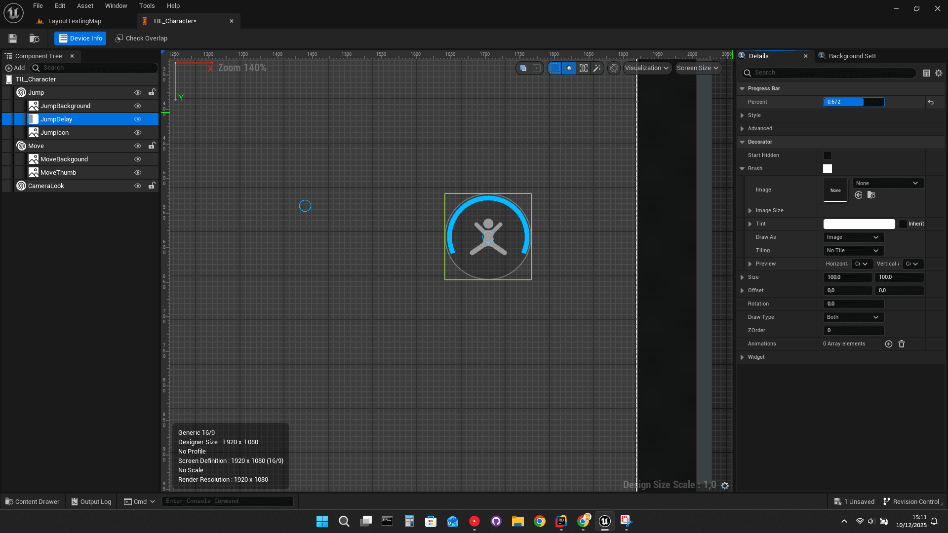Switch to LayoutTestingMap tab

75,21
